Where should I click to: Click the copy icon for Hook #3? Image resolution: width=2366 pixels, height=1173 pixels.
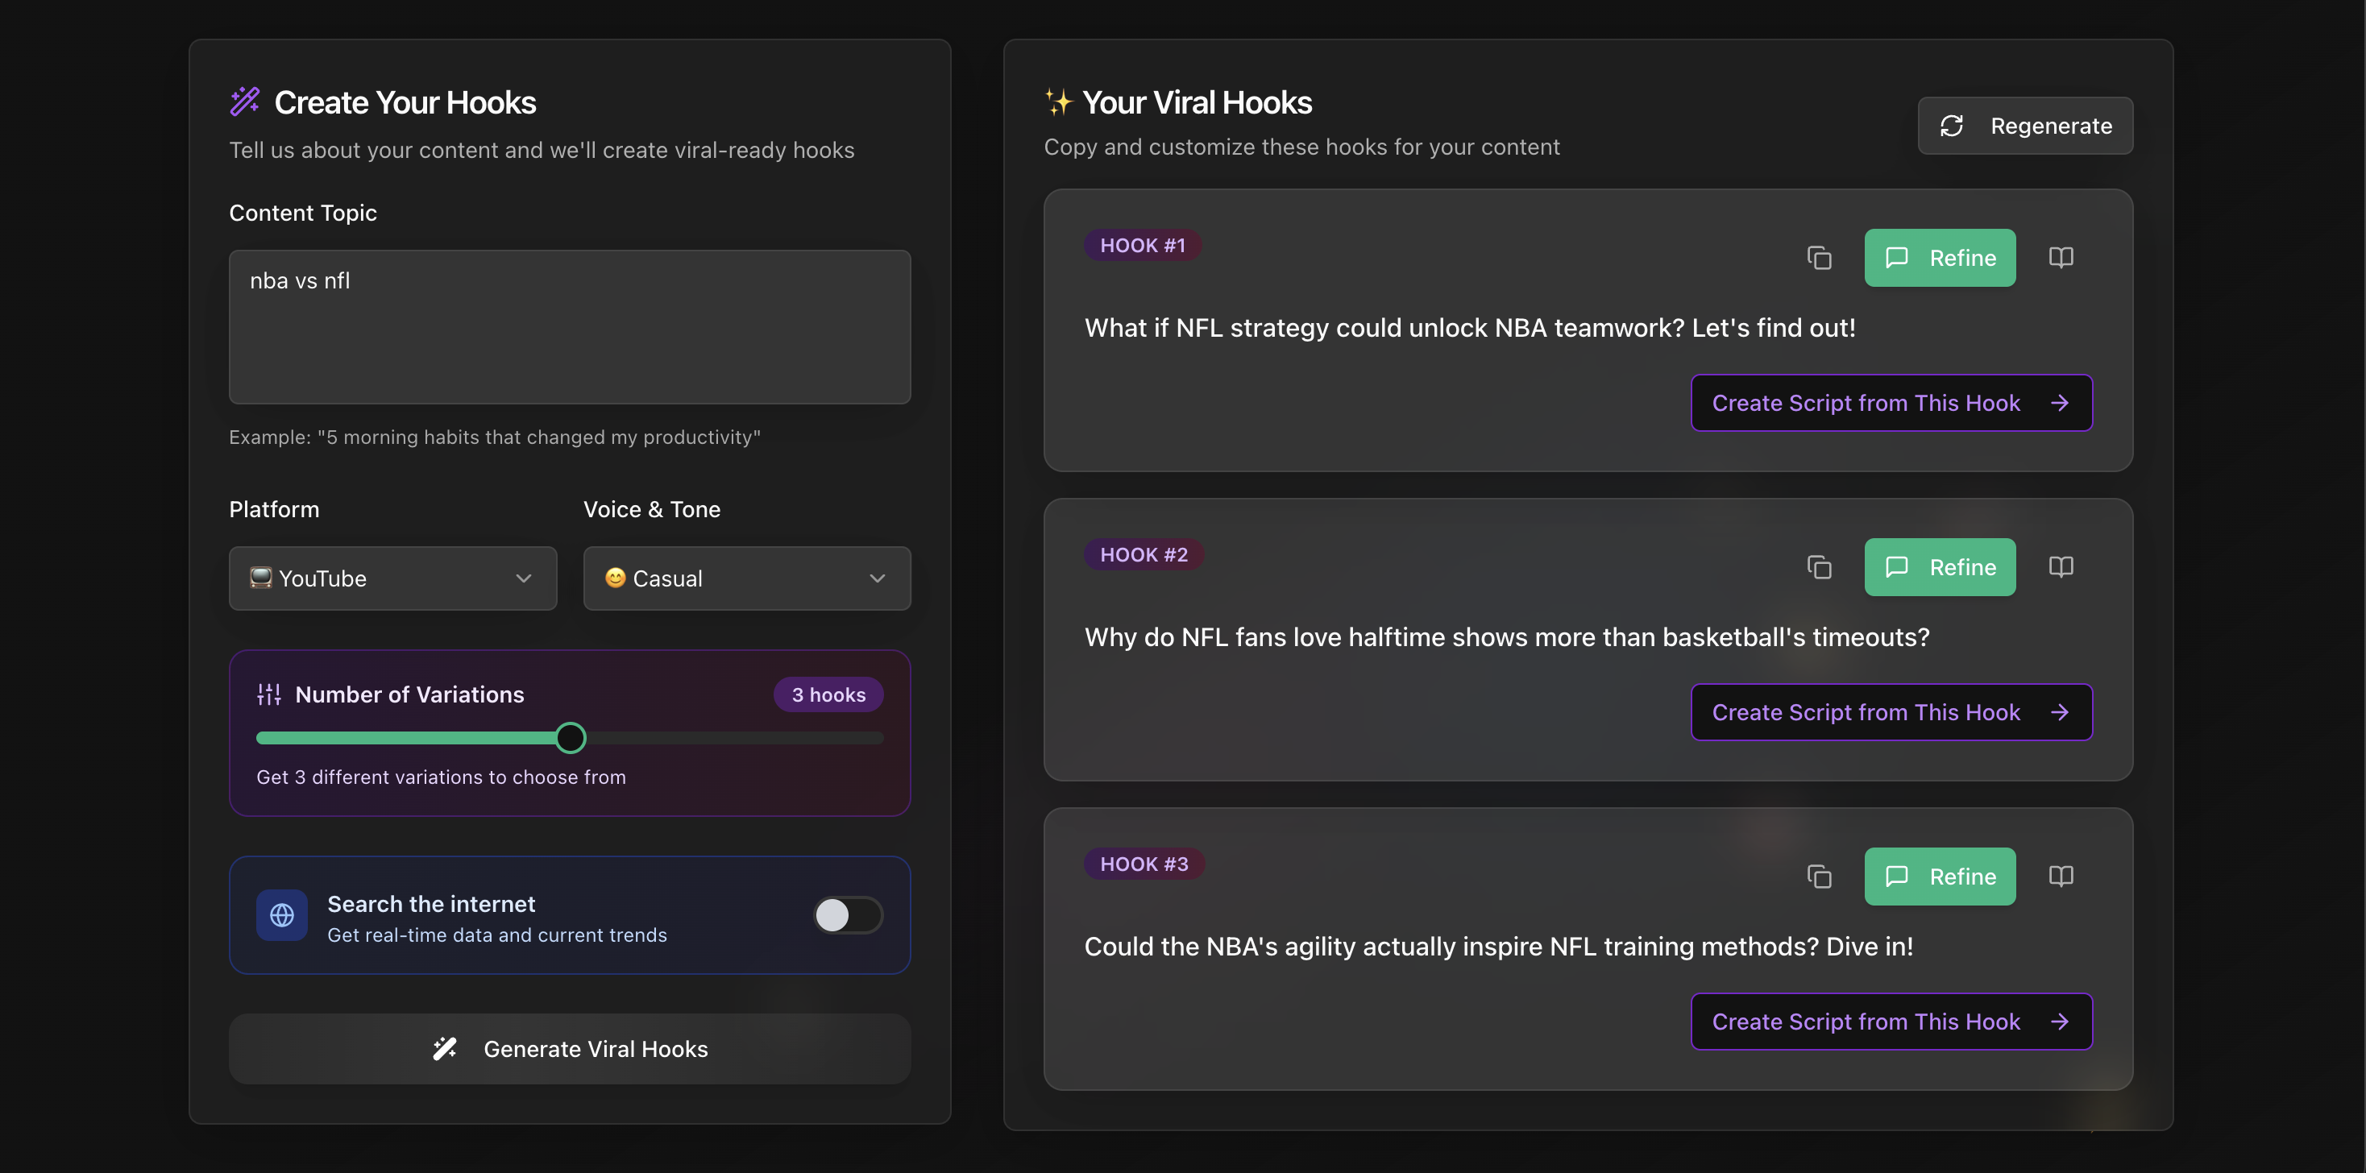[1819, 877]
